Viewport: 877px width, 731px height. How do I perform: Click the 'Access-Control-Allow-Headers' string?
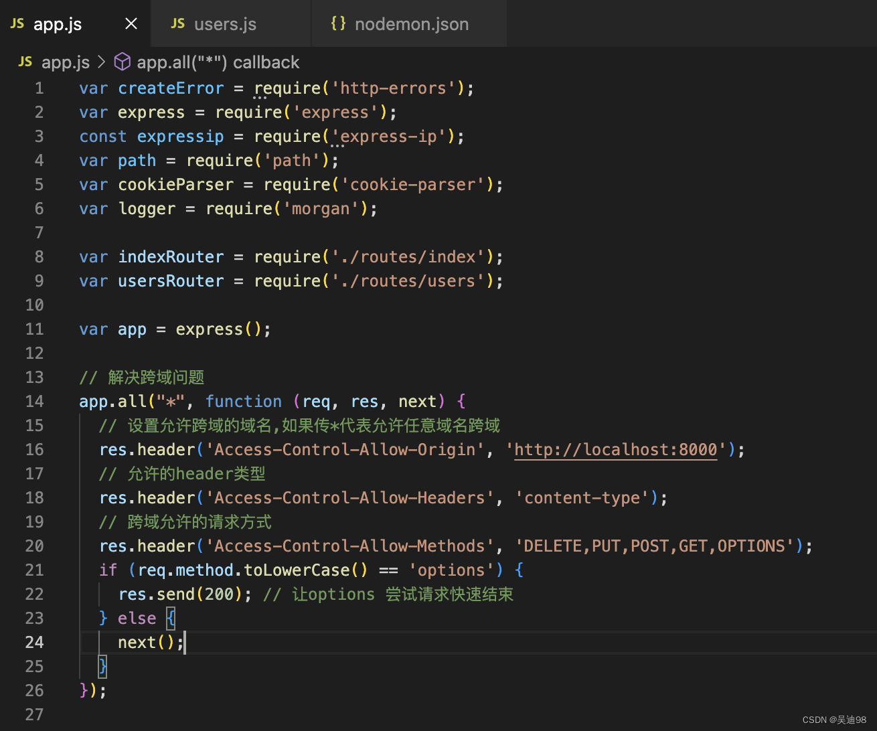click(x=350, y=498)
